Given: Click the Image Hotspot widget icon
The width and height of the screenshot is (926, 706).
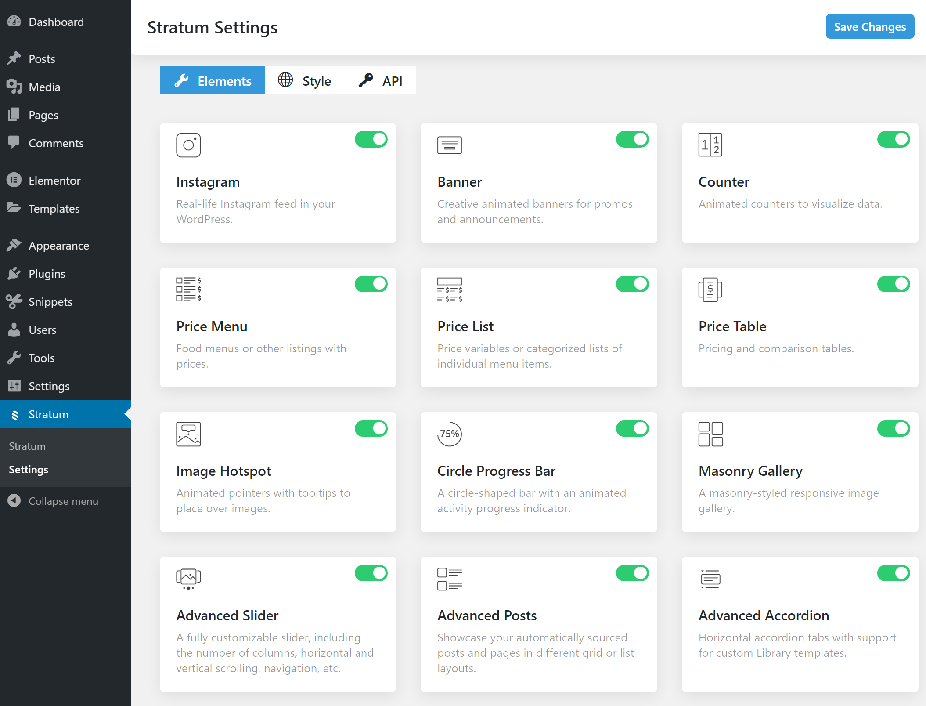Looking at the screenshot, I should 188,434.
